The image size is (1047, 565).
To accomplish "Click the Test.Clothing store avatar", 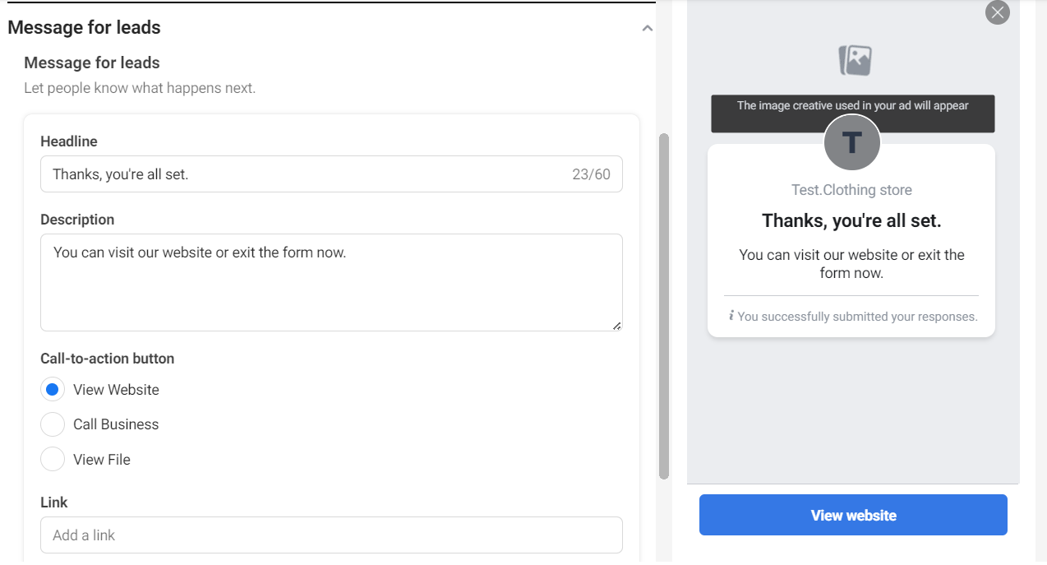I will click(x=851, y=141).
